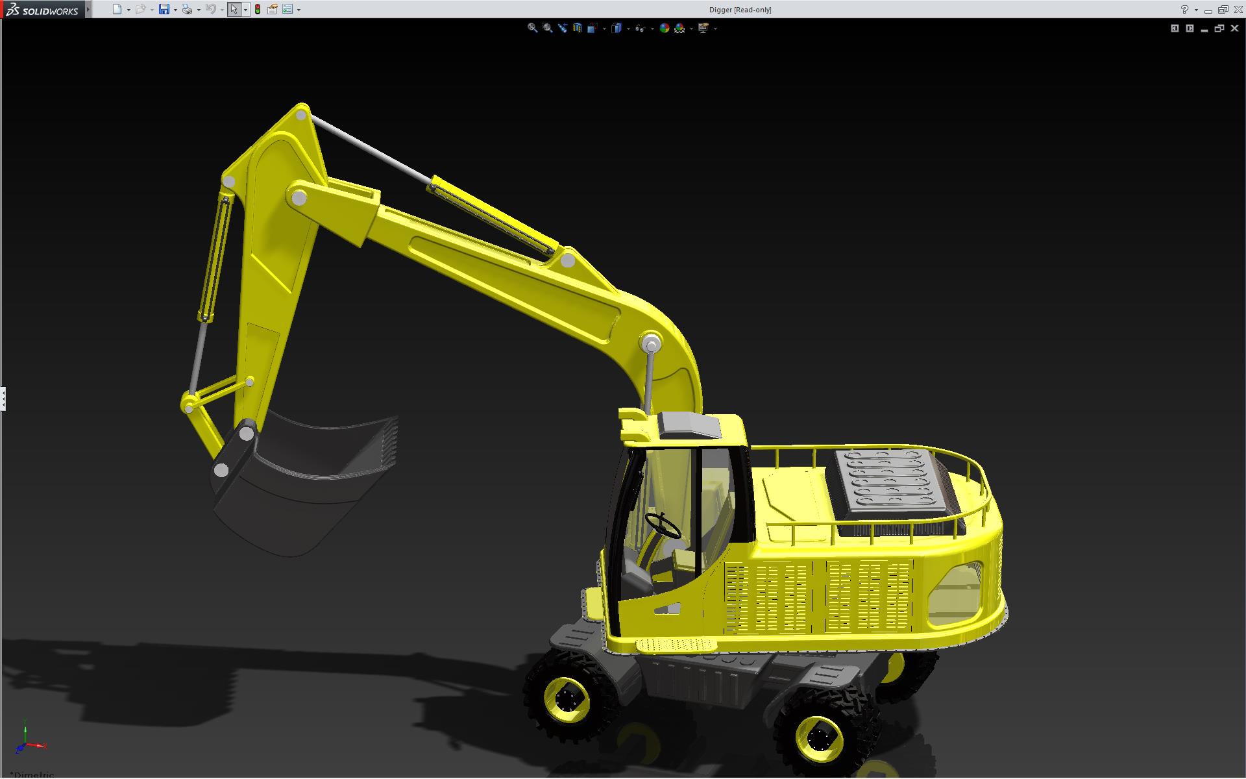Screen dimensions: 1246x779
Task: Click the Print icon
Action: click(x=187, y=9)
